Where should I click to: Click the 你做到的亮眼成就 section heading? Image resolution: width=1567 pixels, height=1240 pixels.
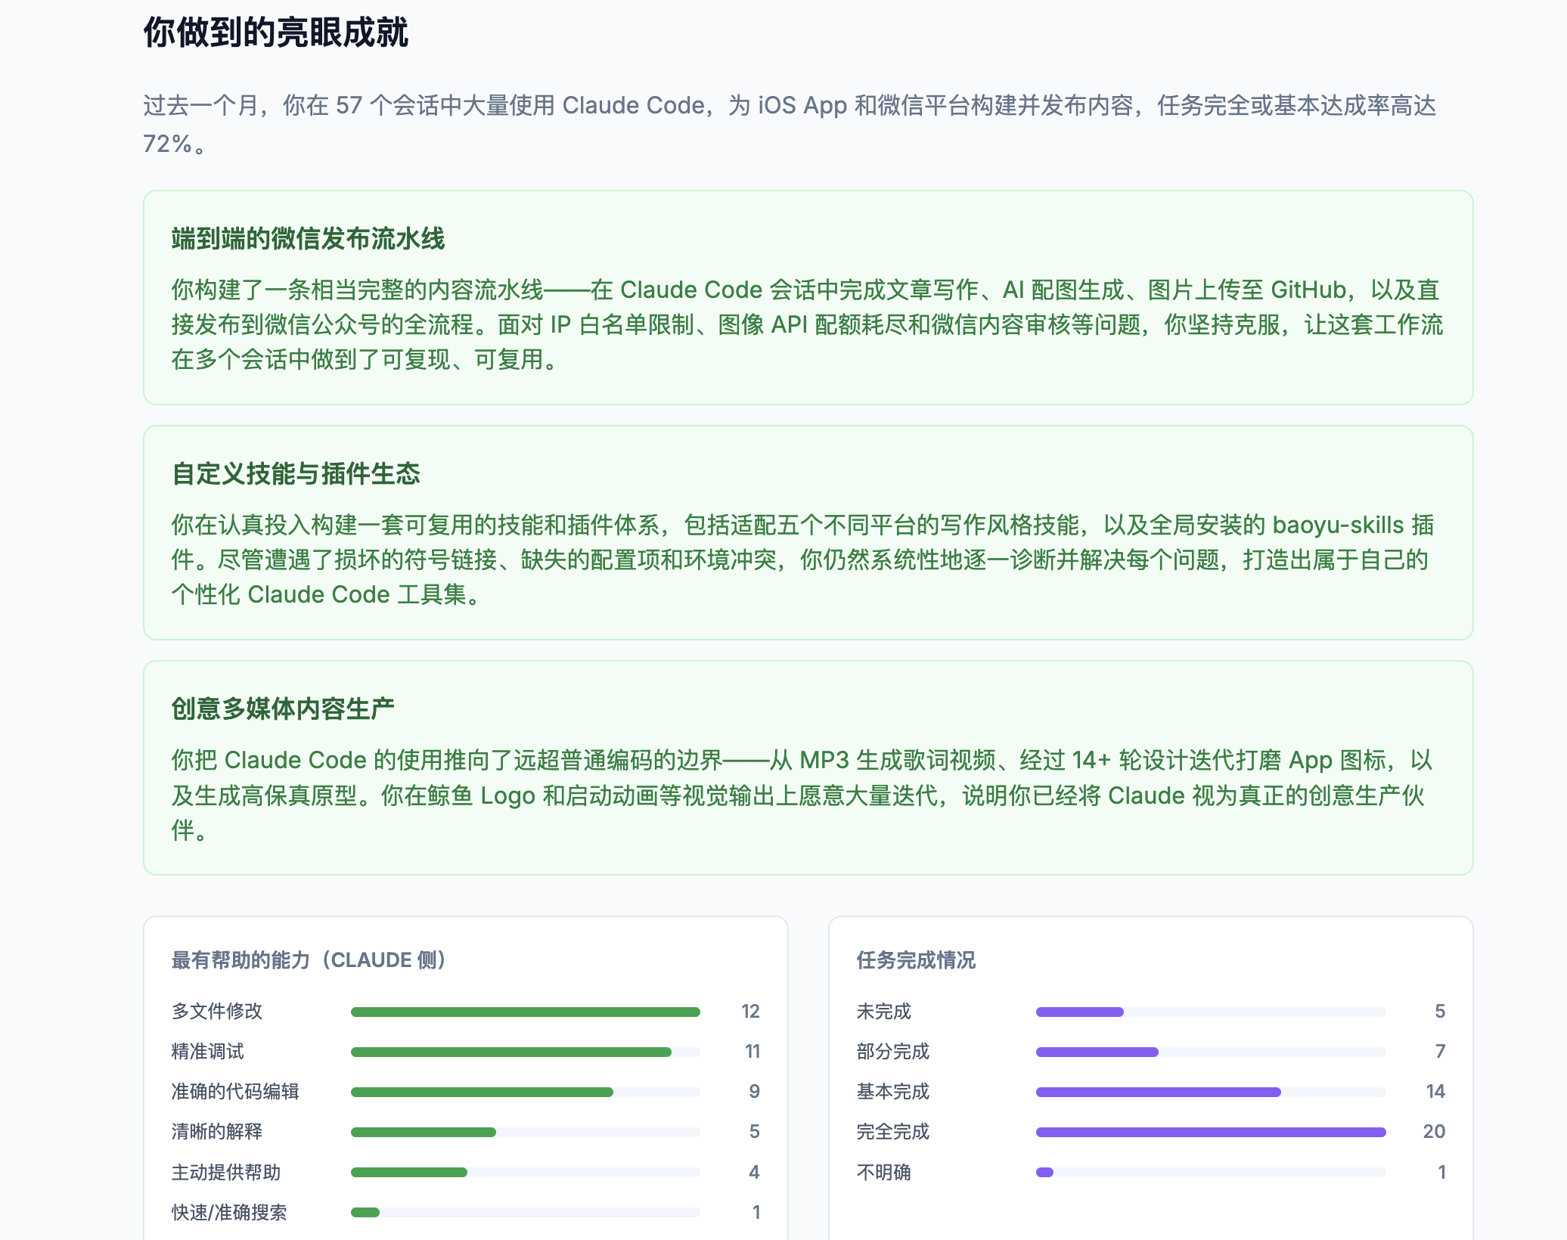[x=275, y=33]
